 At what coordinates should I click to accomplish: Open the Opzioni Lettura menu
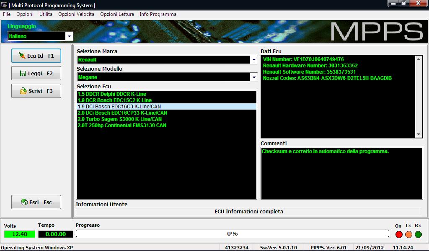117,14
